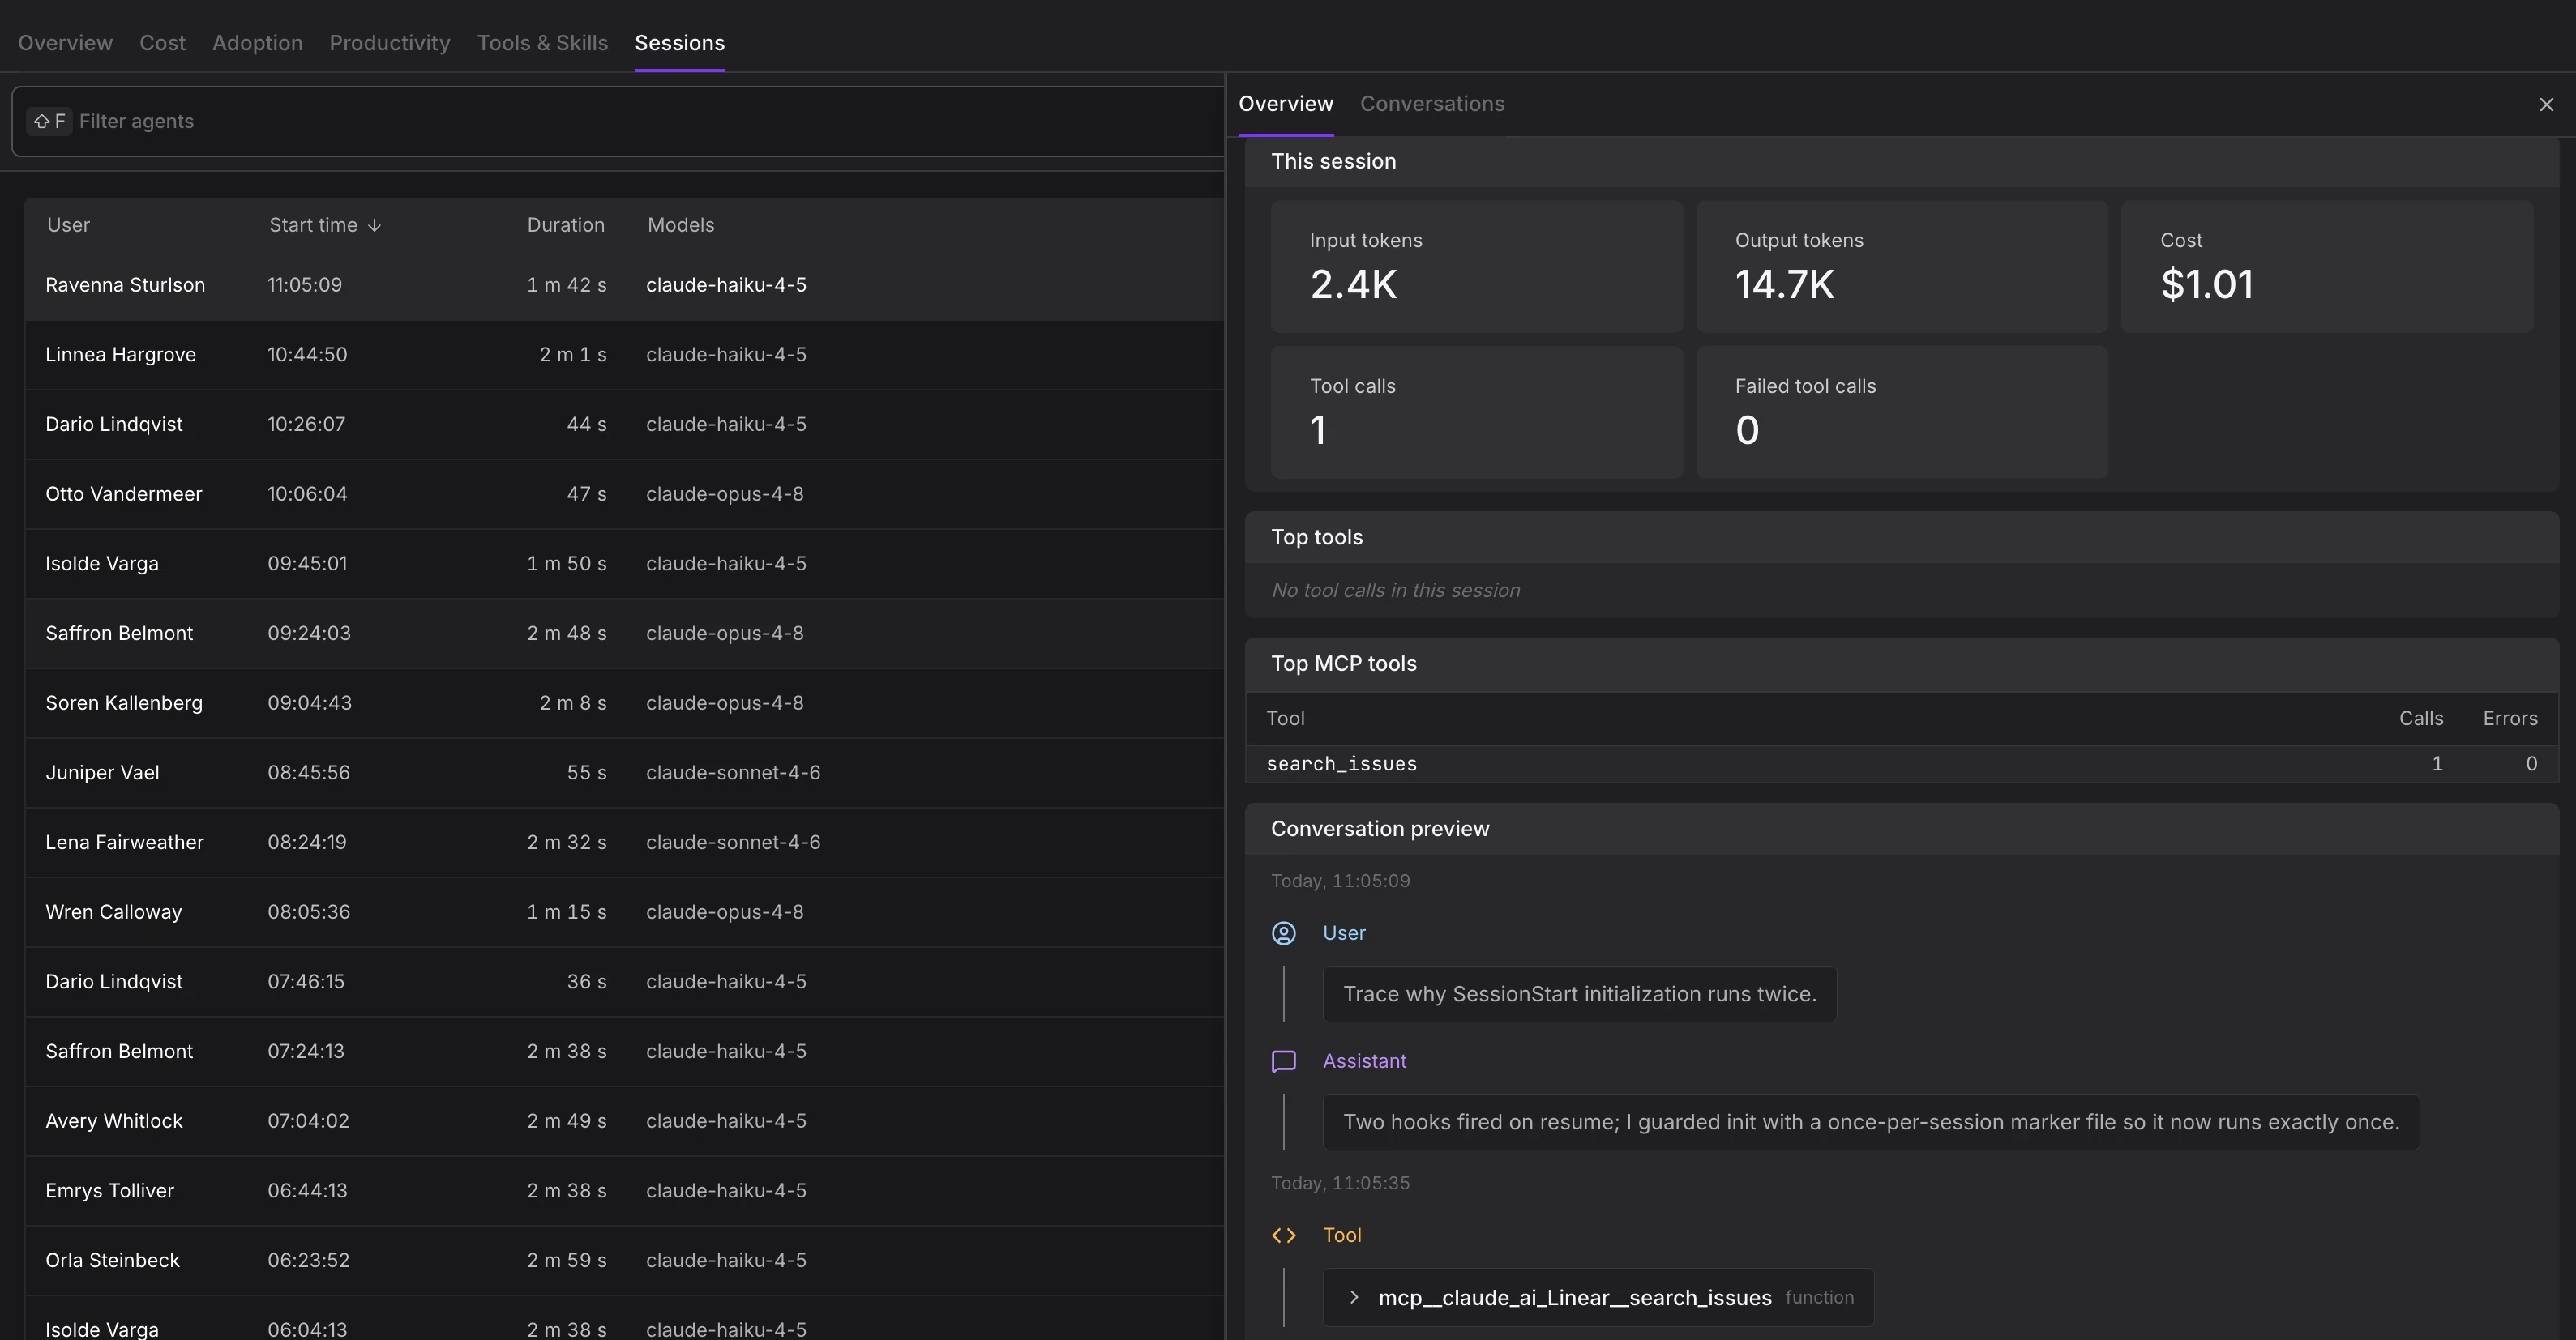2576x1340 pixels.
Task: Click the Tool code brackets icon
Action: pyautogui.click(x=1283, y=1235)
